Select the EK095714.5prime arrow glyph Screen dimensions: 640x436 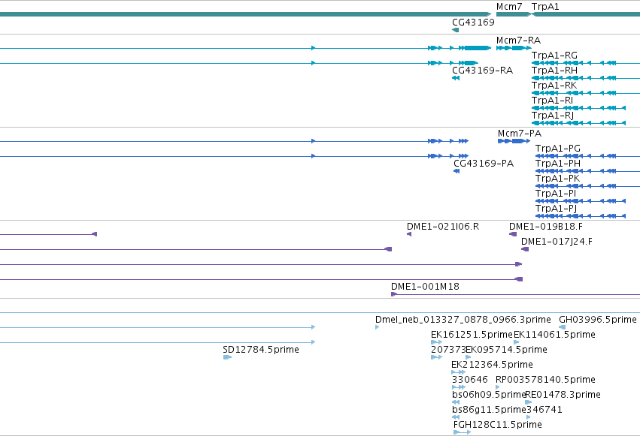(x=469, y=357)
